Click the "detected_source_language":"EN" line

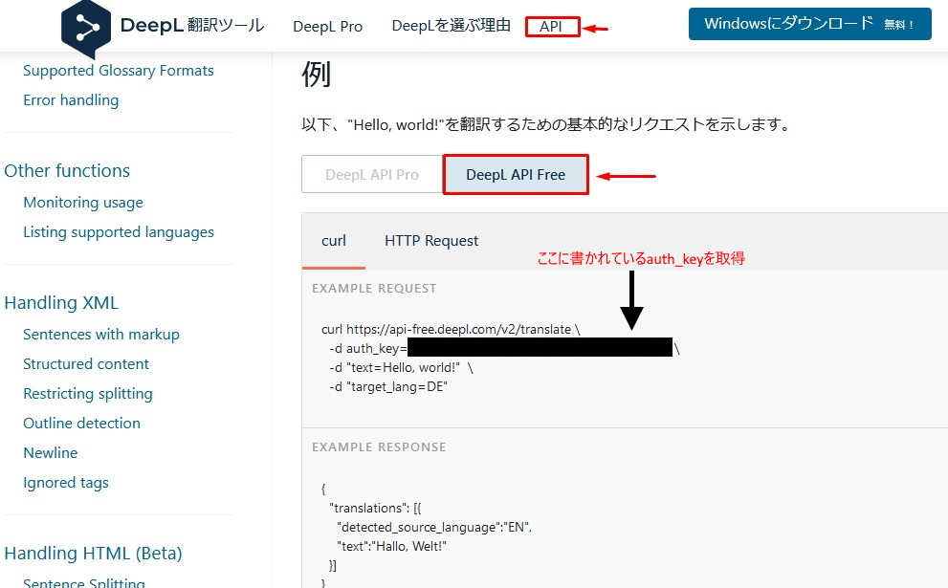coord(434,527)
